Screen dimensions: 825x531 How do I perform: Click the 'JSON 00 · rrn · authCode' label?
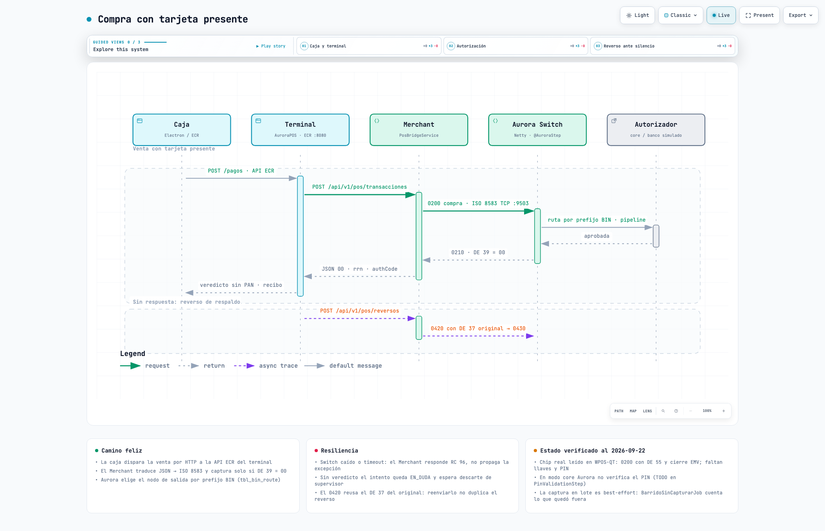[x=359, y=269]
